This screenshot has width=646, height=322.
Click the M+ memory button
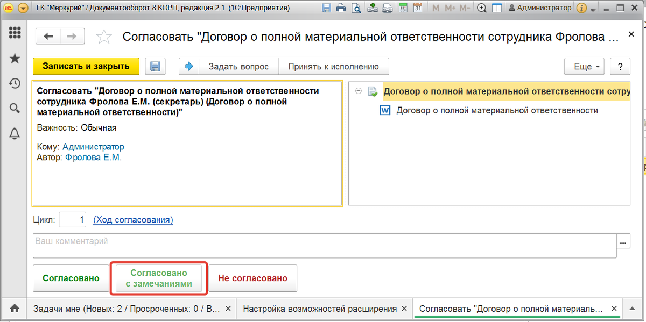450,8
